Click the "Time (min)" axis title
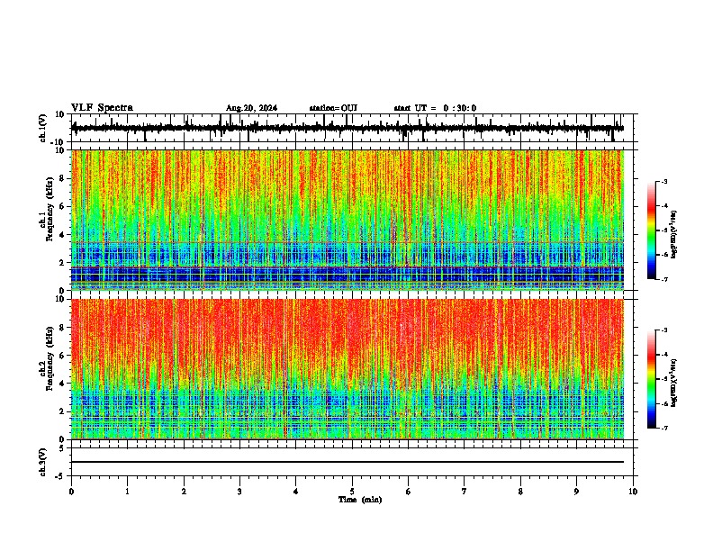 (360, 500)
